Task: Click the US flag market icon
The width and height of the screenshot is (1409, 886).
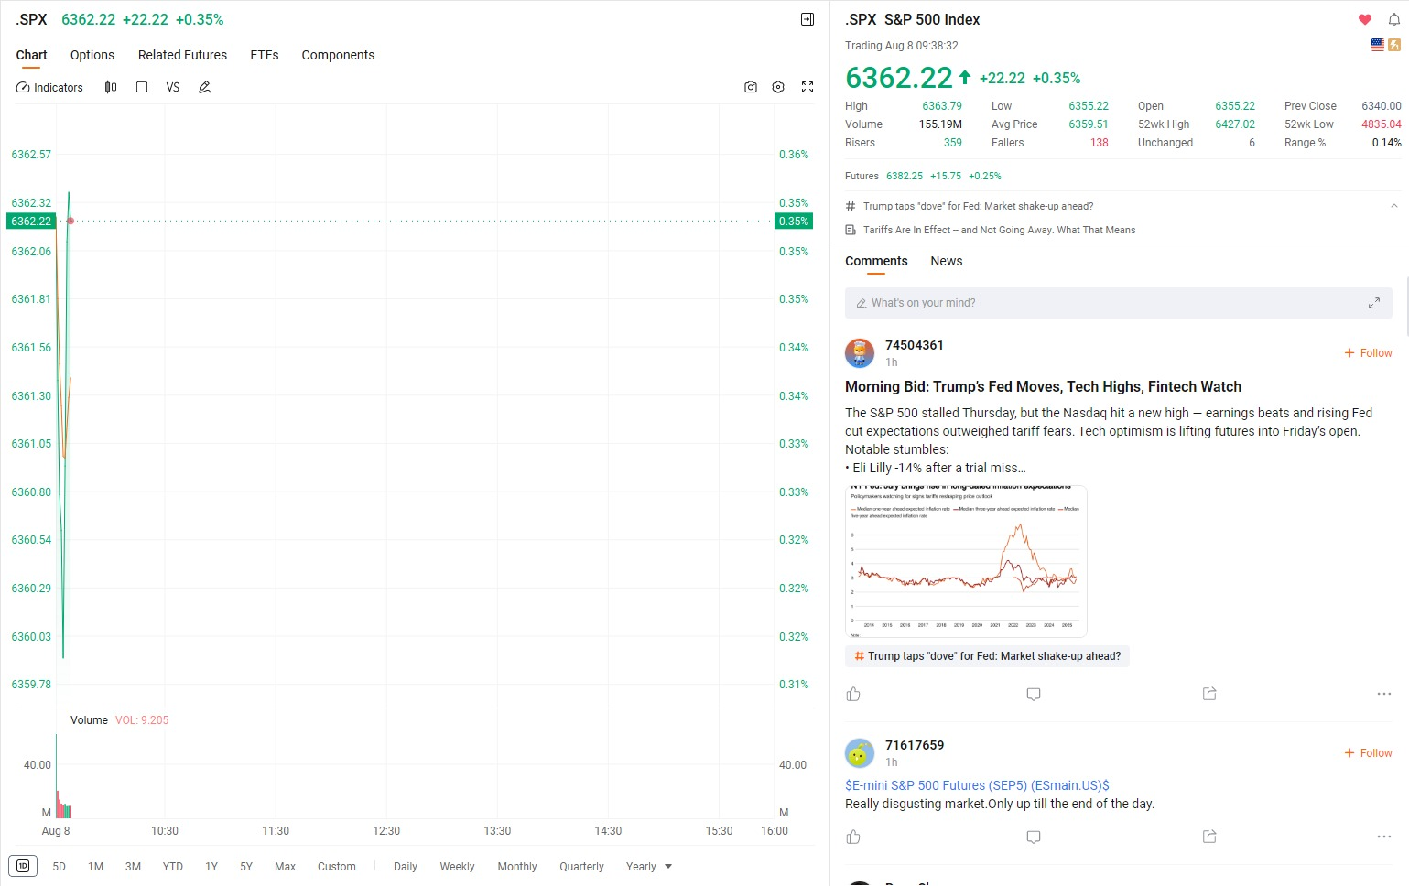Action: click(x=1378, y=45)
